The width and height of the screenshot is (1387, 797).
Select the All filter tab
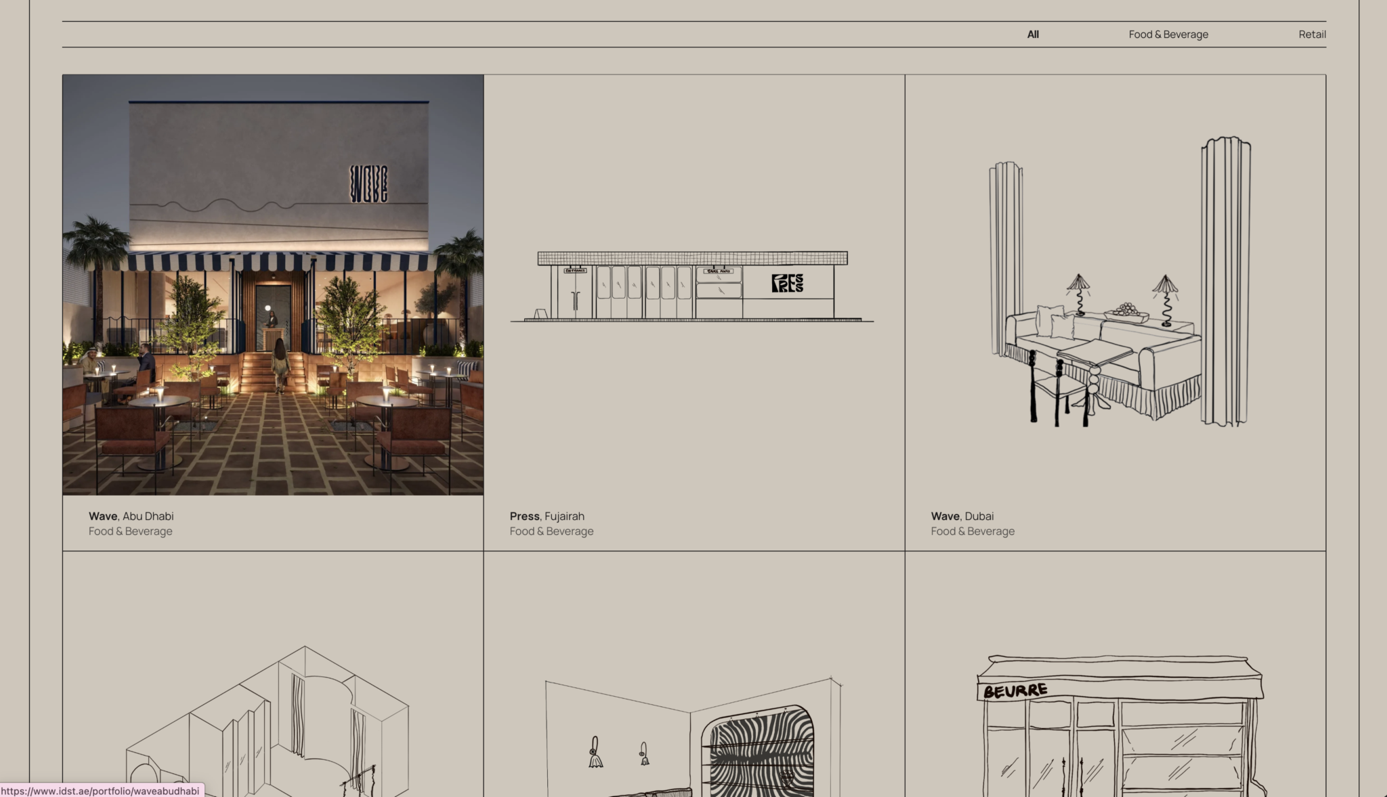pos(1032,35)
